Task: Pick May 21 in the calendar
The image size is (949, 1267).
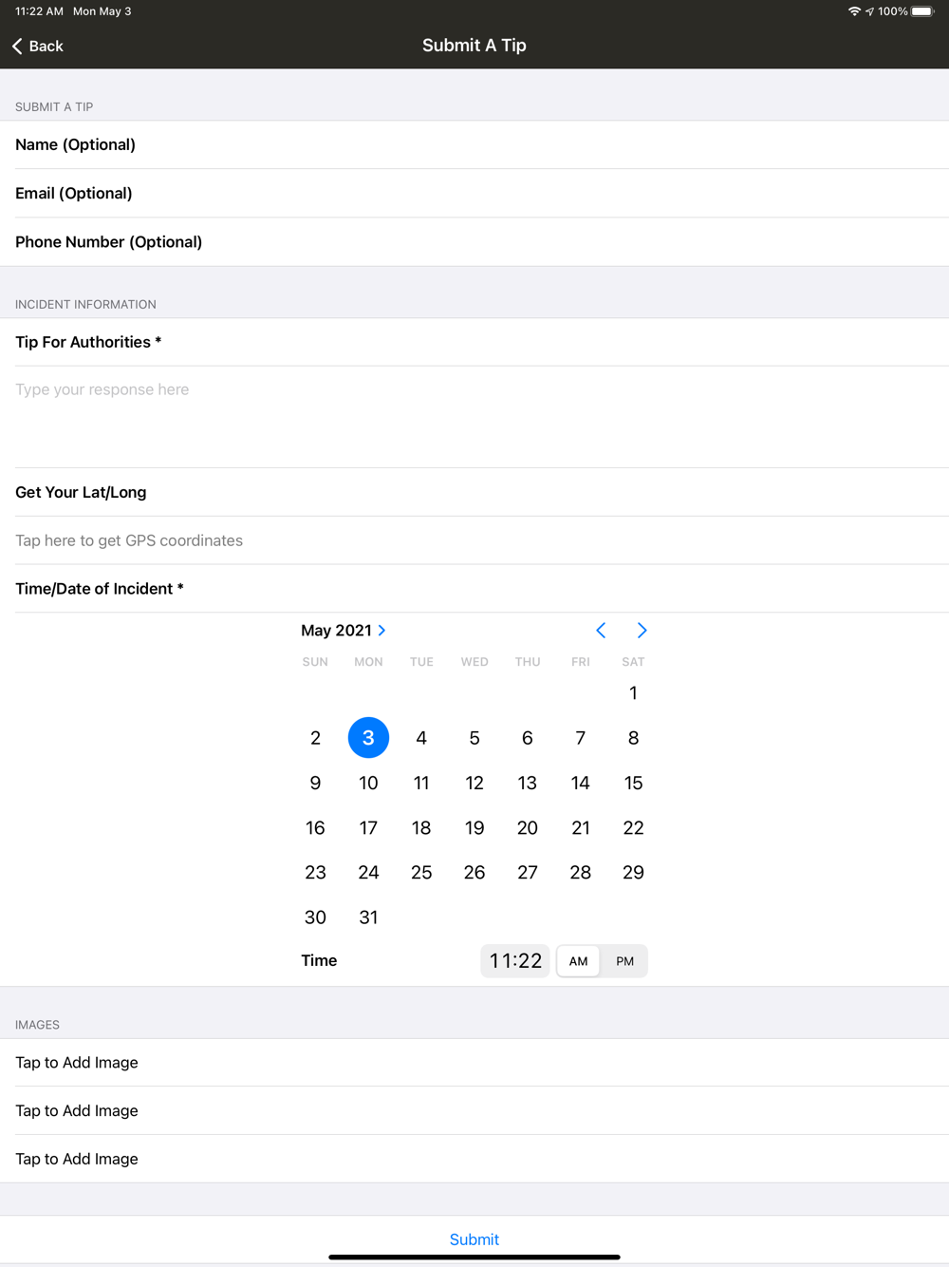Action: 581,827
